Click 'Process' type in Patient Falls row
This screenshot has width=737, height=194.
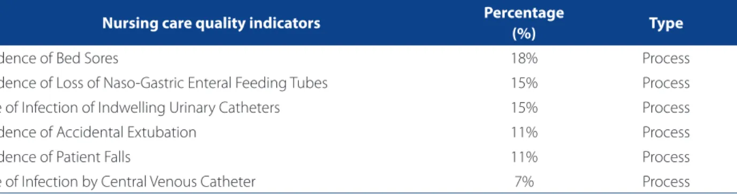[x=666, y=157]
